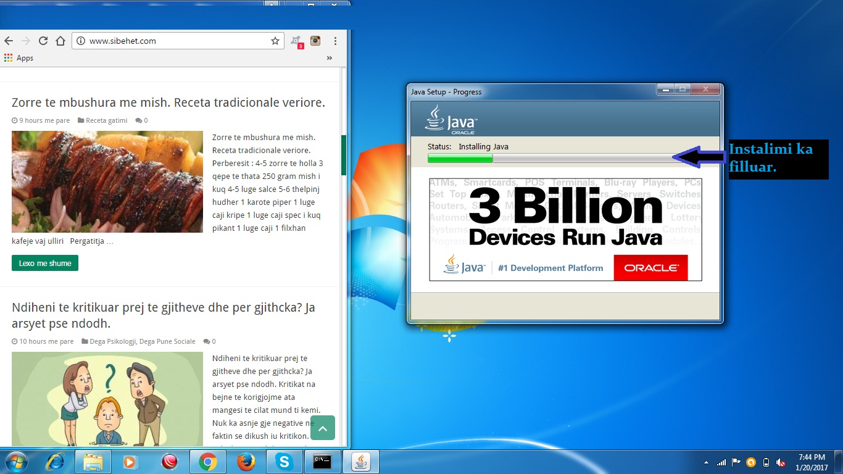Click Show desktop button at taskbar end

839,462
